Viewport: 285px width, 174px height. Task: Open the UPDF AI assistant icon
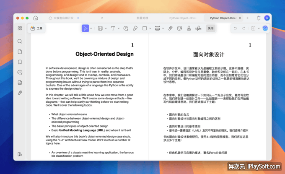(x=265, y=28)
